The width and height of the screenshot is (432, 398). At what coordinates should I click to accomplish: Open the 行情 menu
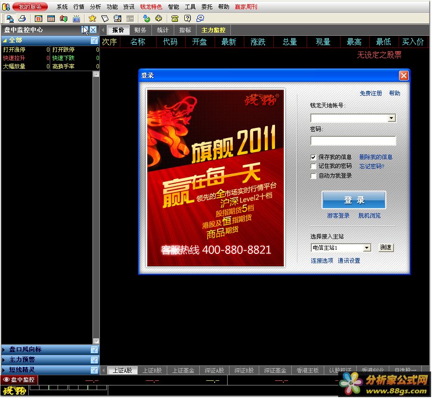pos(79,7)
